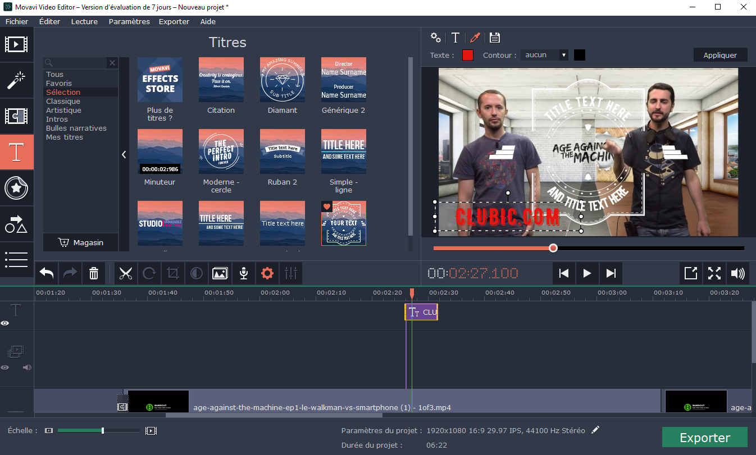This screenshot has height=455, width=756.
Task: Collapse the title categories panel arrow
Action: pos(124,154)
